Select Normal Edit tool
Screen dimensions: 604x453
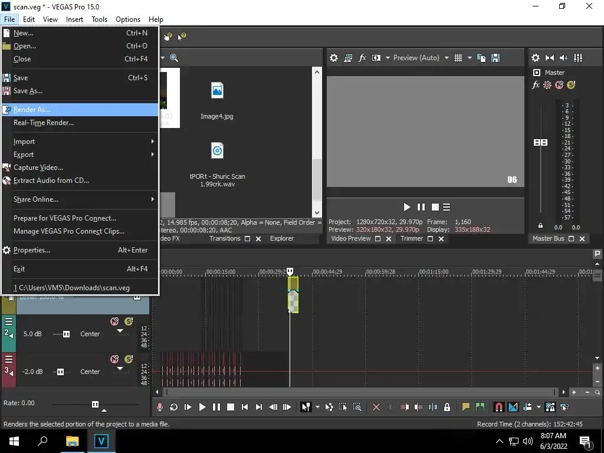306,407
